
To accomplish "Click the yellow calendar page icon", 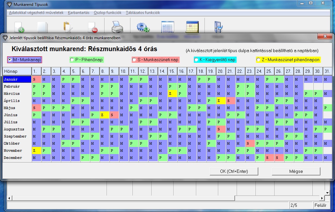I will pyautogui.click(x=192, y=27).
